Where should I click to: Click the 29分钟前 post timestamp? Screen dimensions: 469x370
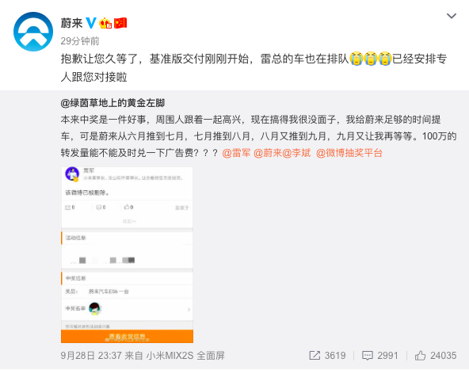pyautogui.click(x=80, y=41)
